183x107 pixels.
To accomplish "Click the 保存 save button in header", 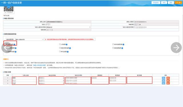I will [164, 3].
